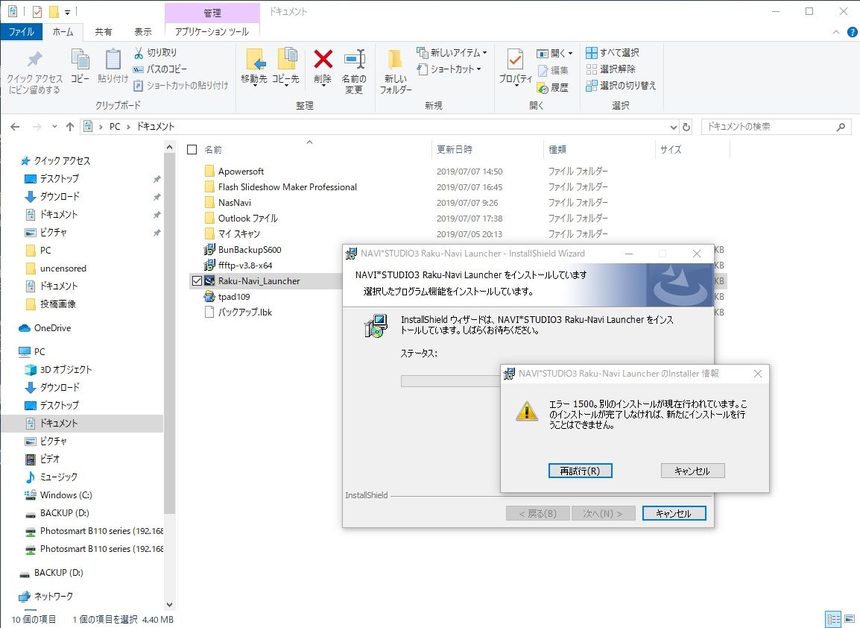
Task: Go back with the left arrow
Action: [15, 127]
